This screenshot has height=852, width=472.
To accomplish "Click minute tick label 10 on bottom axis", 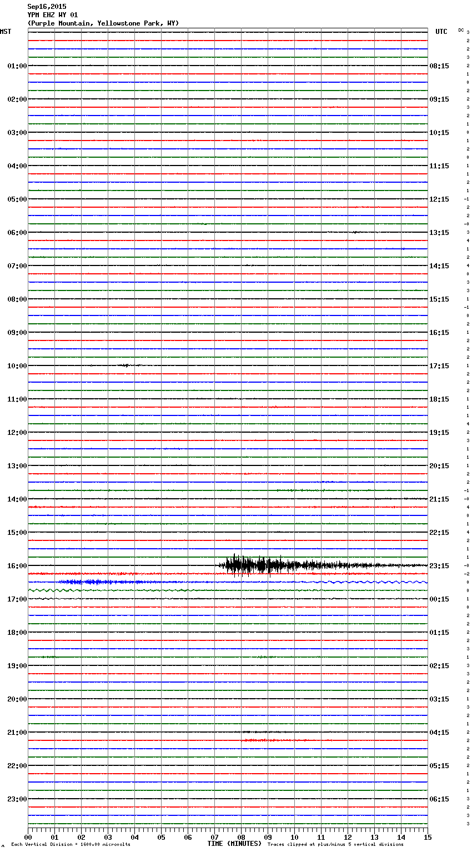I will pyautogui.click(x=294, y=837).
